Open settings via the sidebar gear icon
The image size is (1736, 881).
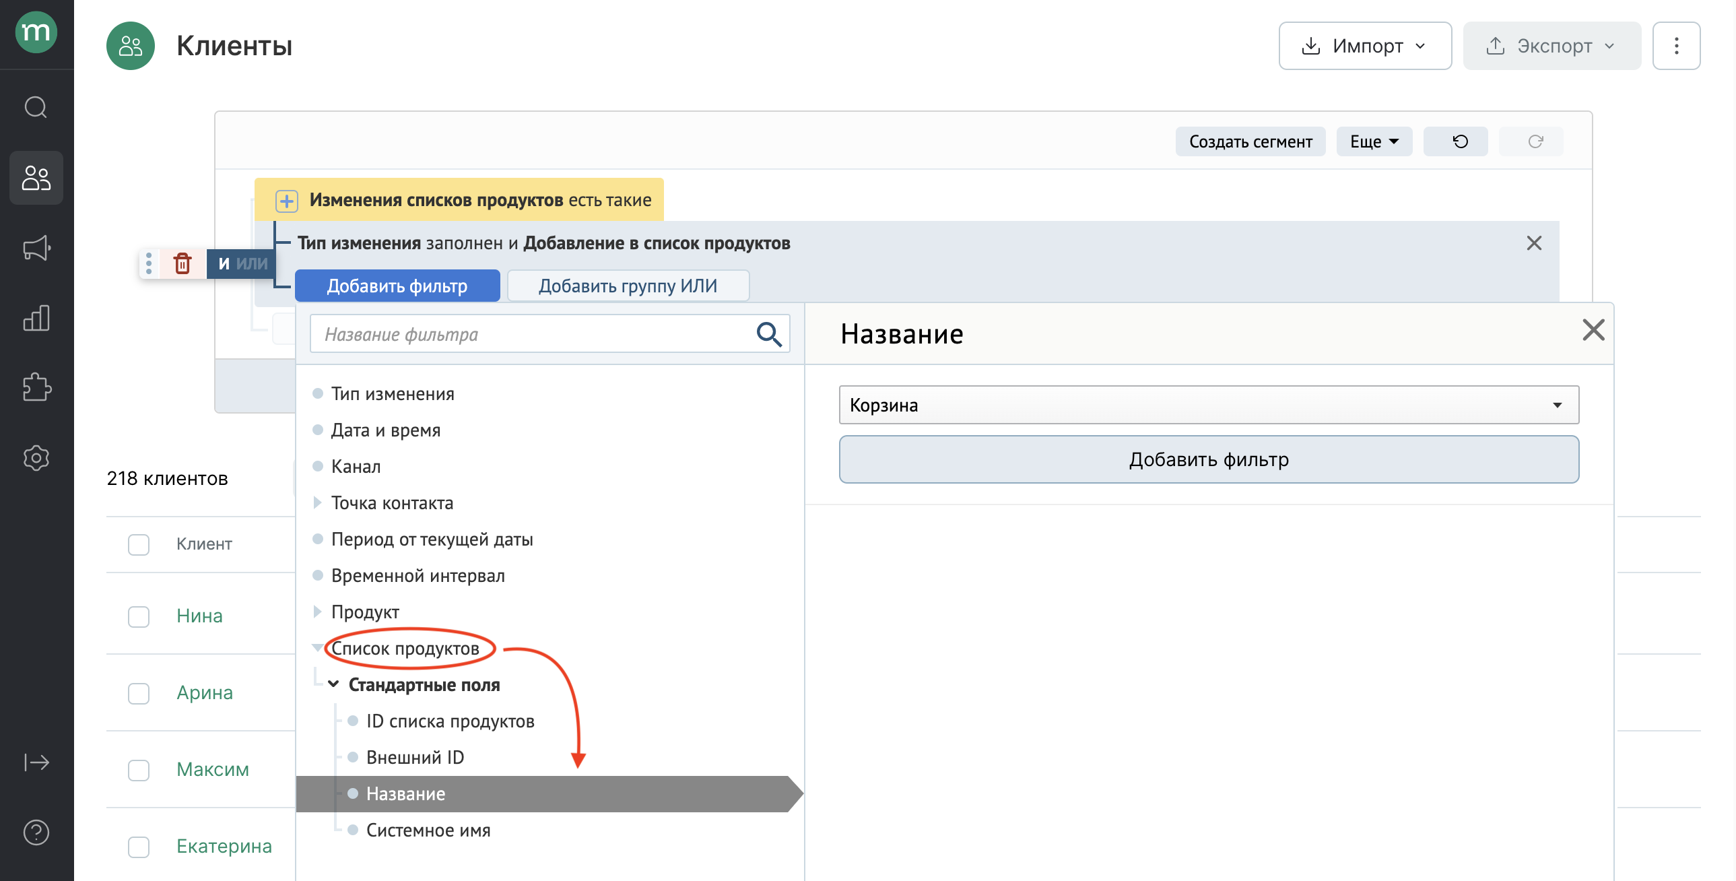point(36,459)
